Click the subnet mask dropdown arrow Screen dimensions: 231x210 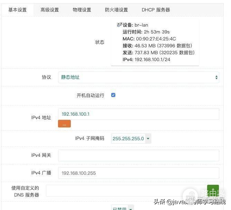pos(148,139)
